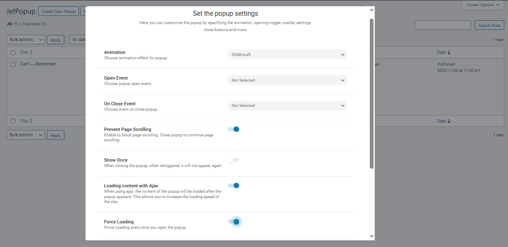View the All (1) posts filter

pyautogui.click(x=9, y=24)
